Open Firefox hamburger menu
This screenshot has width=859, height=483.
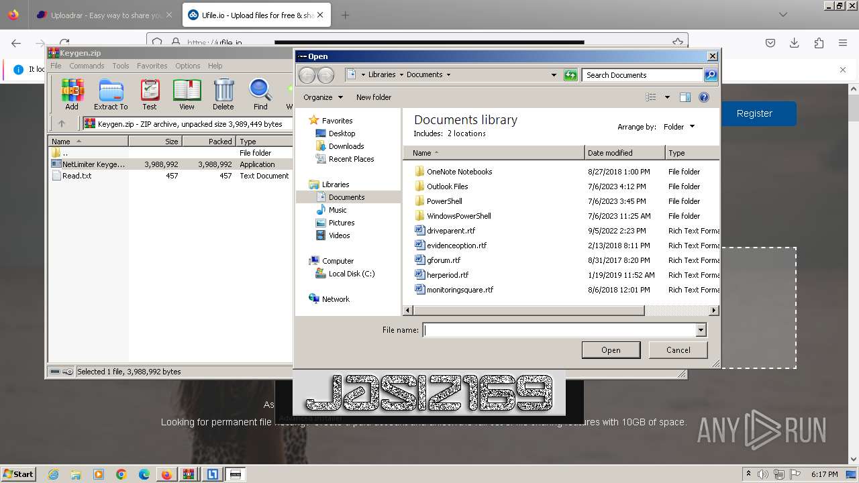click(x=843, y=43)
